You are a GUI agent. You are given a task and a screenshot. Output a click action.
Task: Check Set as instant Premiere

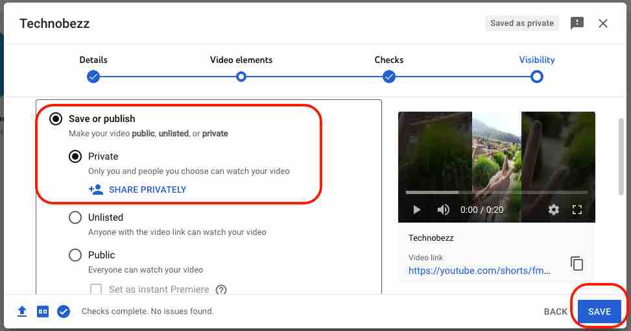(x=96, y=289)
